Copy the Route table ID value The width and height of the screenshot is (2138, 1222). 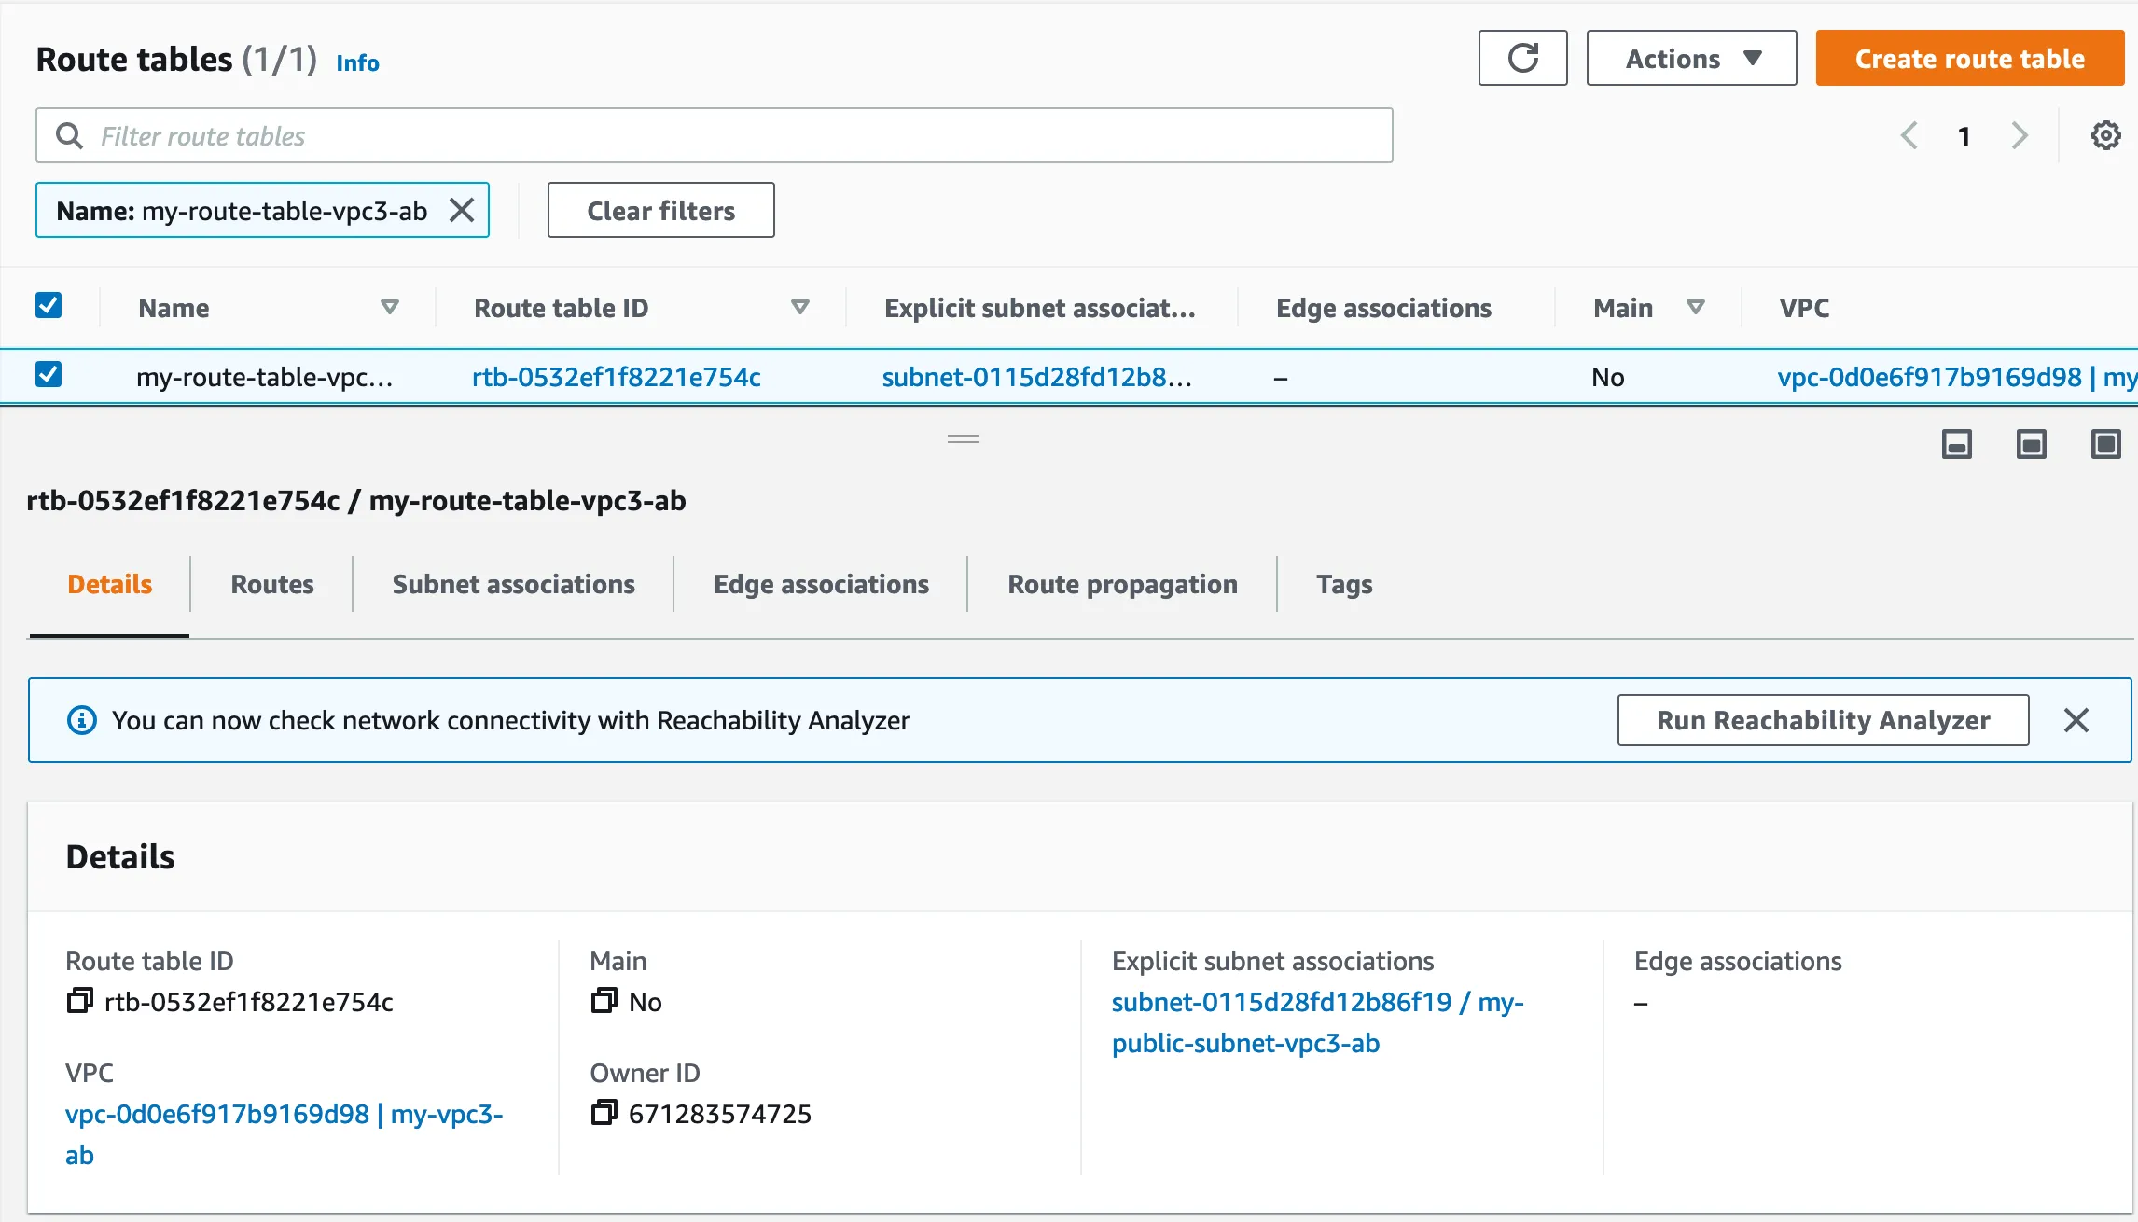point(80,1001)
